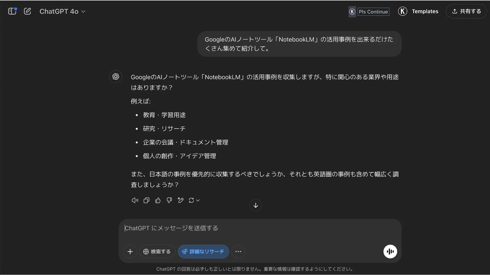Click the text 例えば:
Image resolution: width=490 pixels, height=275 pixels.
(141, 101)
